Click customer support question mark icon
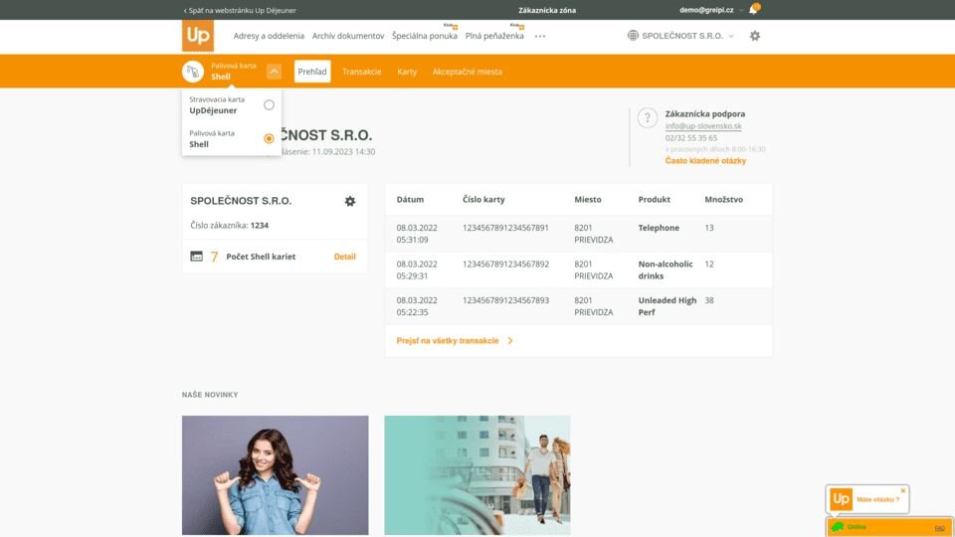The height and width of the screenshot is (537, 955). pos(648,118)
